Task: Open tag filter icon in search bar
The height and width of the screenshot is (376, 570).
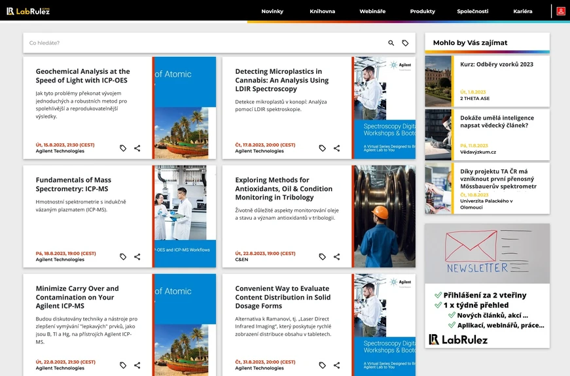Action: point(405,43)
